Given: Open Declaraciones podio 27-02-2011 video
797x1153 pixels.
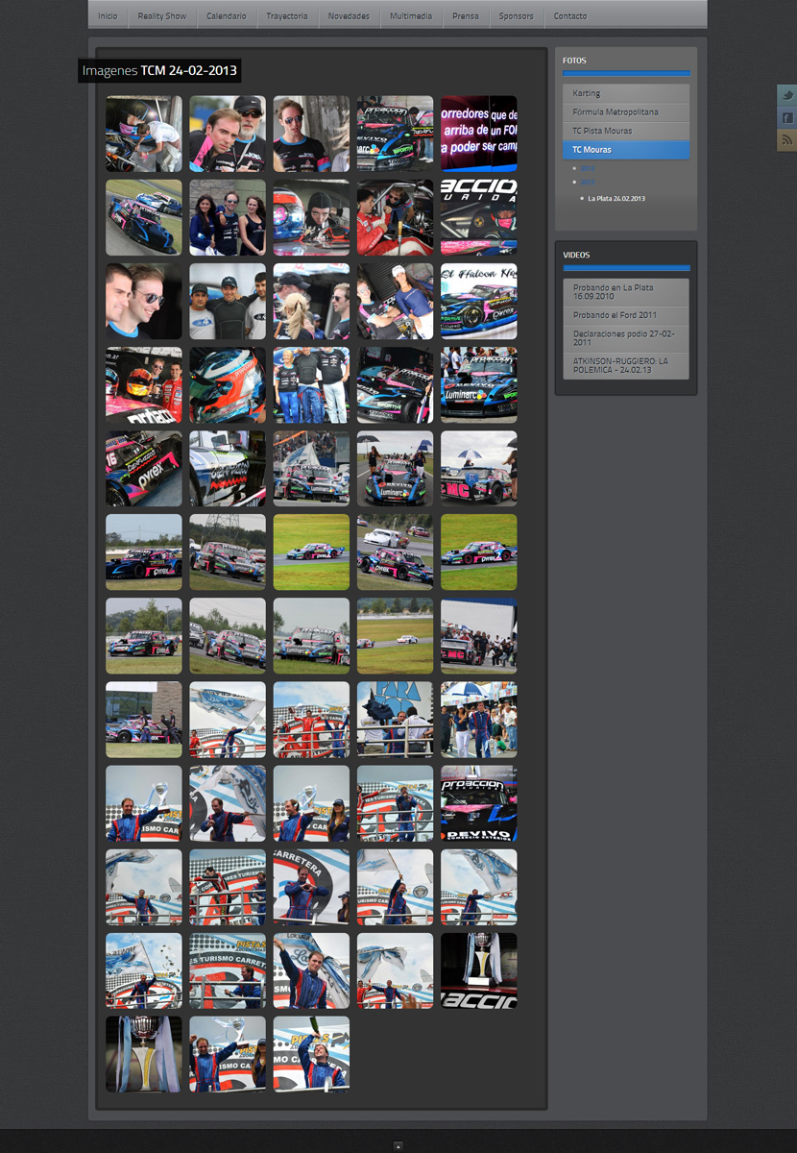Looking at the screenshot, I should pos(625,337).
